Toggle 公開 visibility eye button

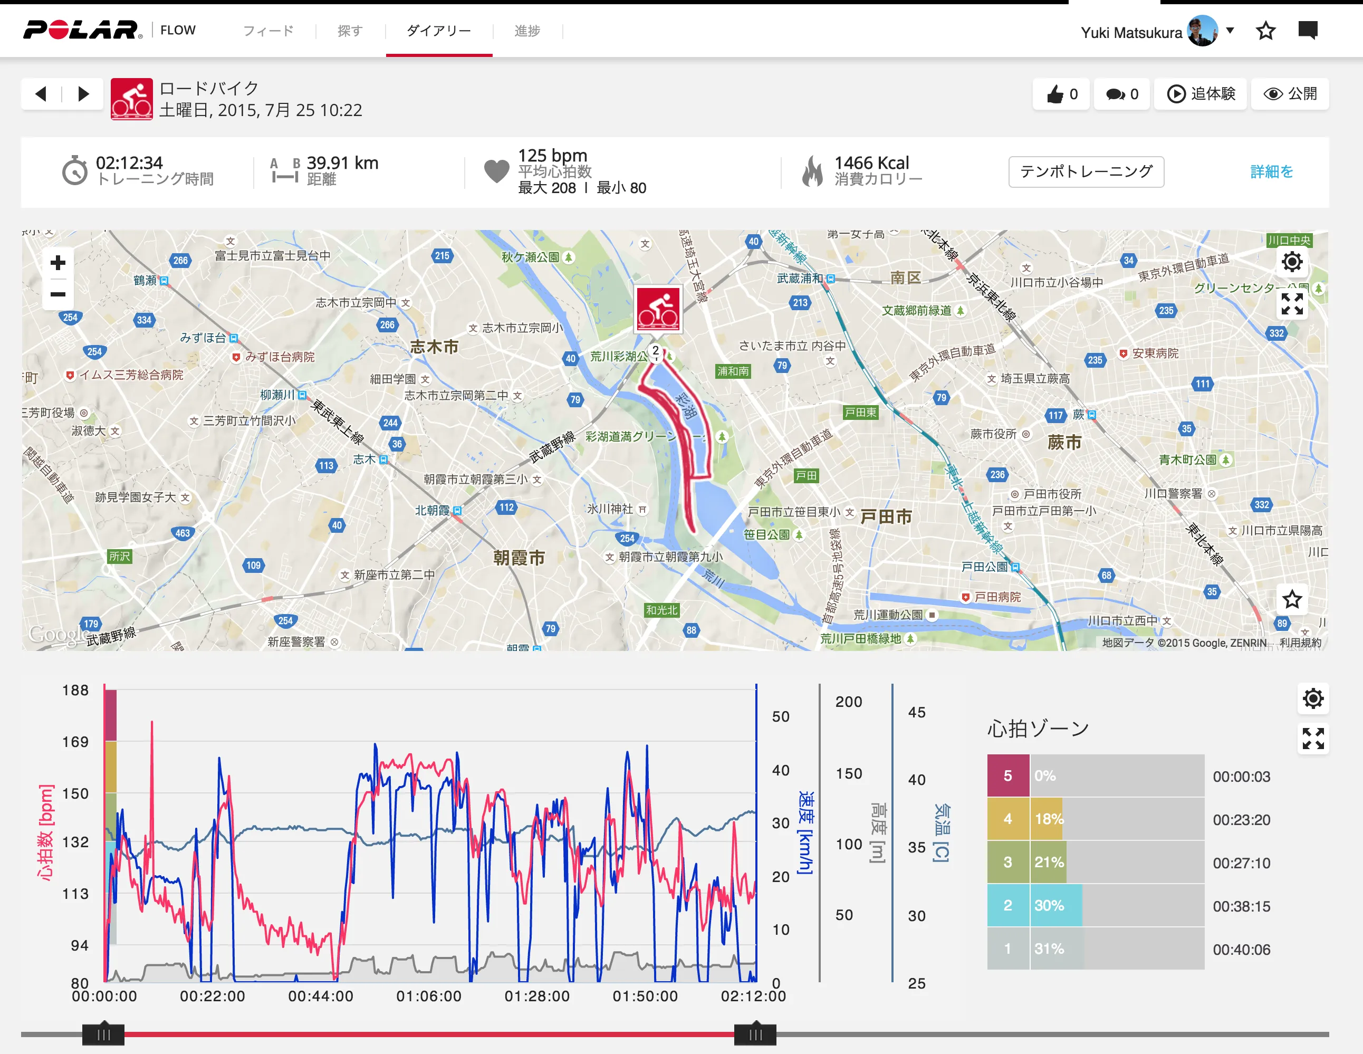1290,94
